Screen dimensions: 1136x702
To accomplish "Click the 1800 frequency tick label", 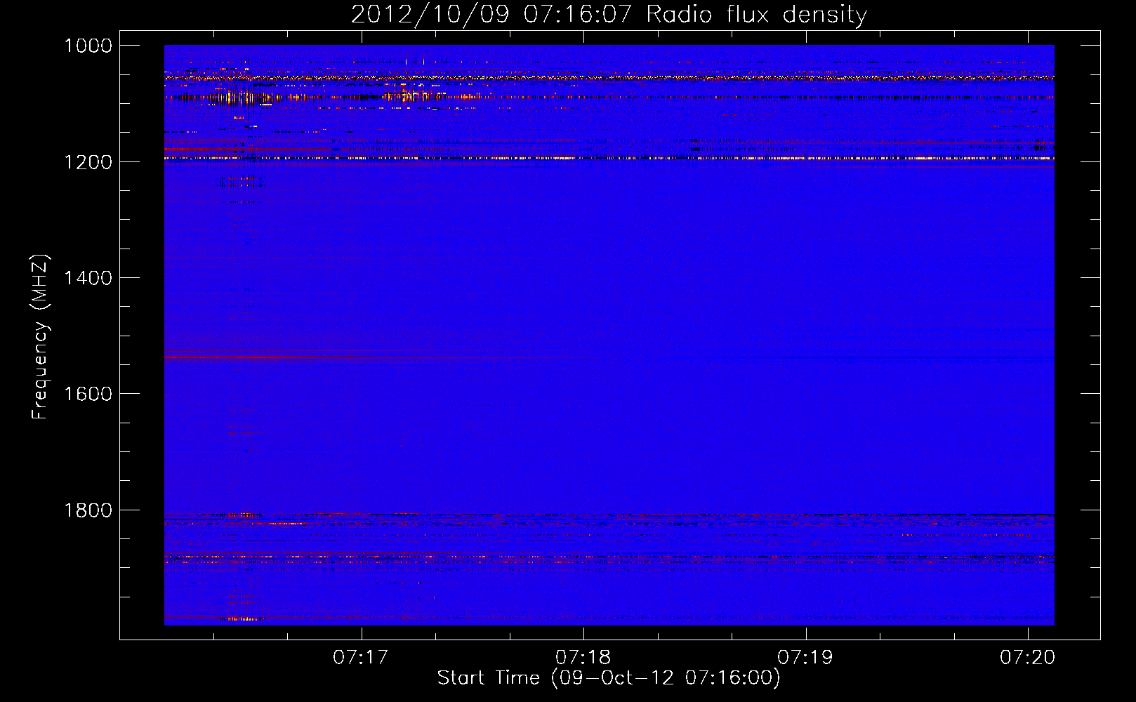I will pos(88,510).
